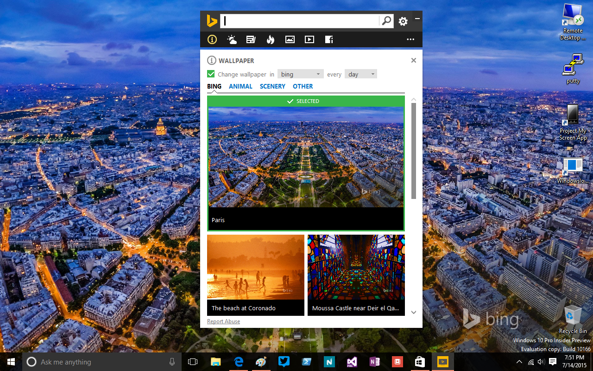Open the trending flame icon
593x371 pixels.
pyautogui.click(x=271, y=39)
